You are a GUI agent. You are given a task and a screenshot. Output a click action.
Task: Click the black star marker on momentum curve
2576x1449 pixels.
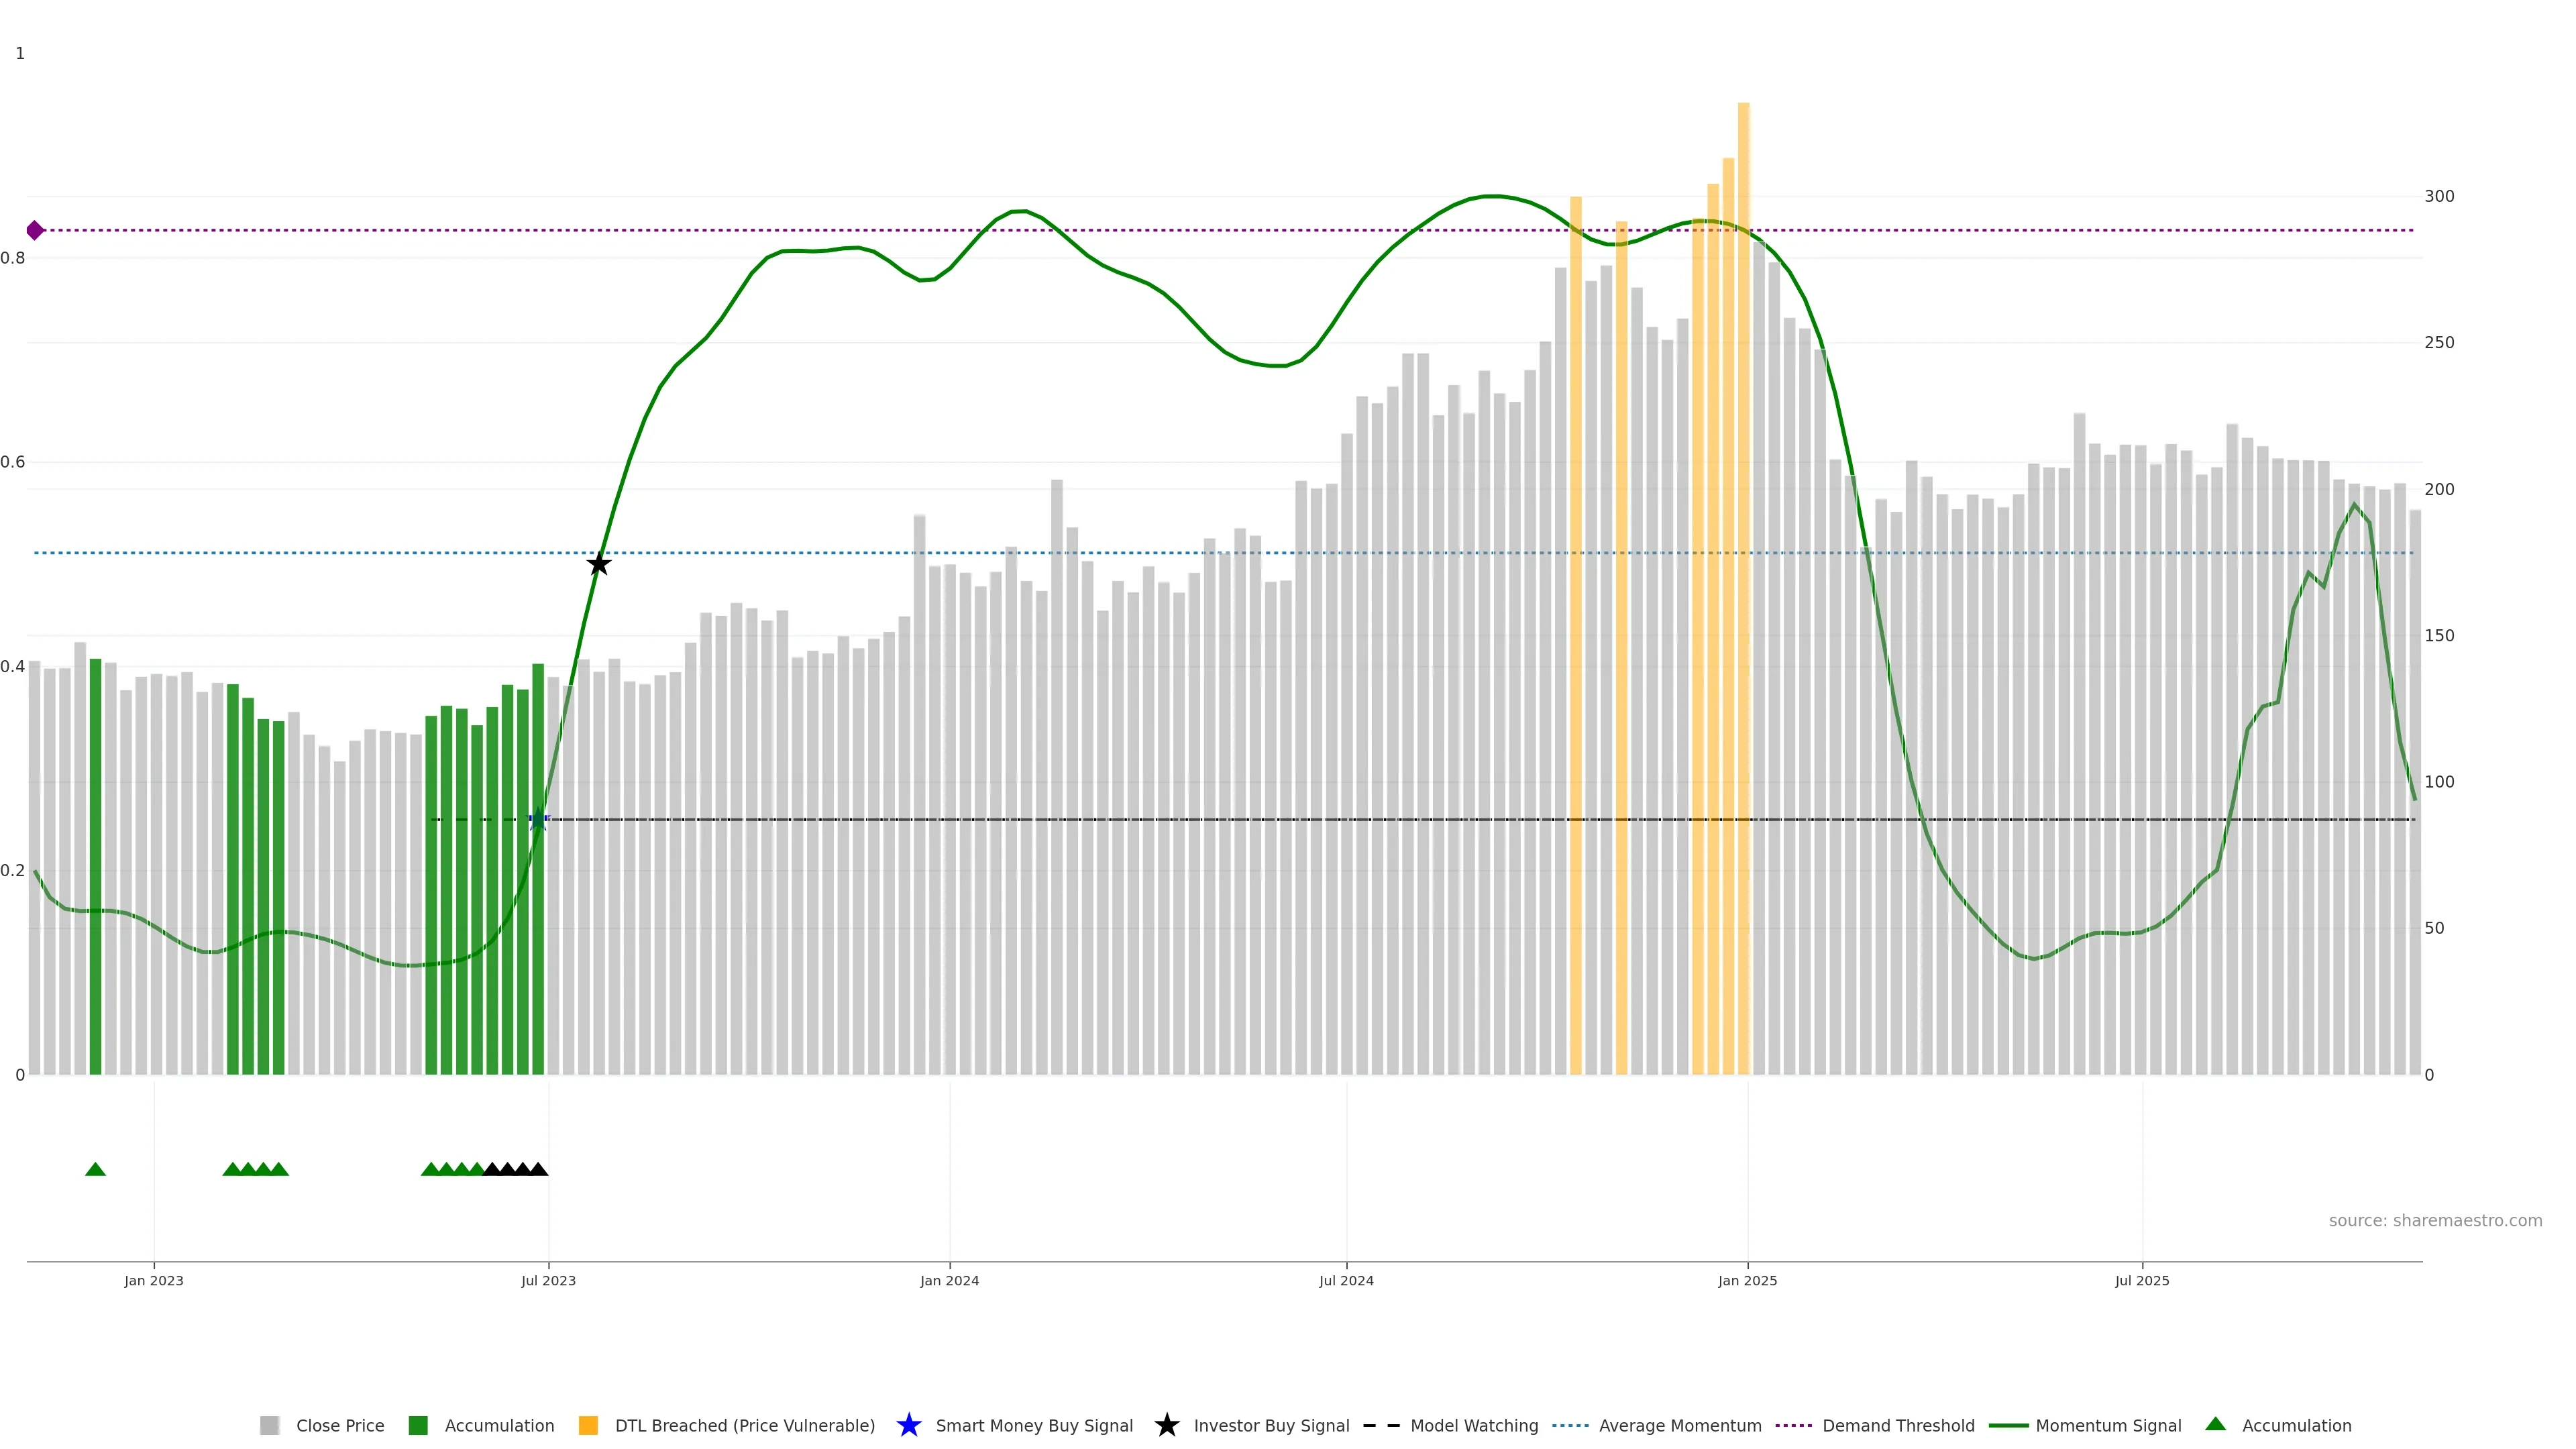(598, 564)
